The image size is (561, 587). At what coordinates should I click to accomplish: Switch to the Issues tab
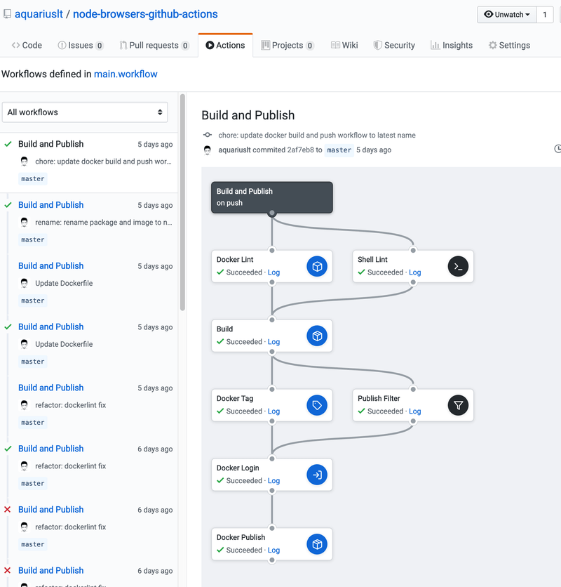pos(81,46)
